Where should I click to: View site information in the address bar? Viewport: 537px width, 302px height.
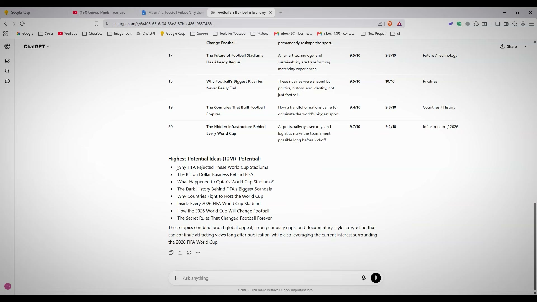(107, 24)
